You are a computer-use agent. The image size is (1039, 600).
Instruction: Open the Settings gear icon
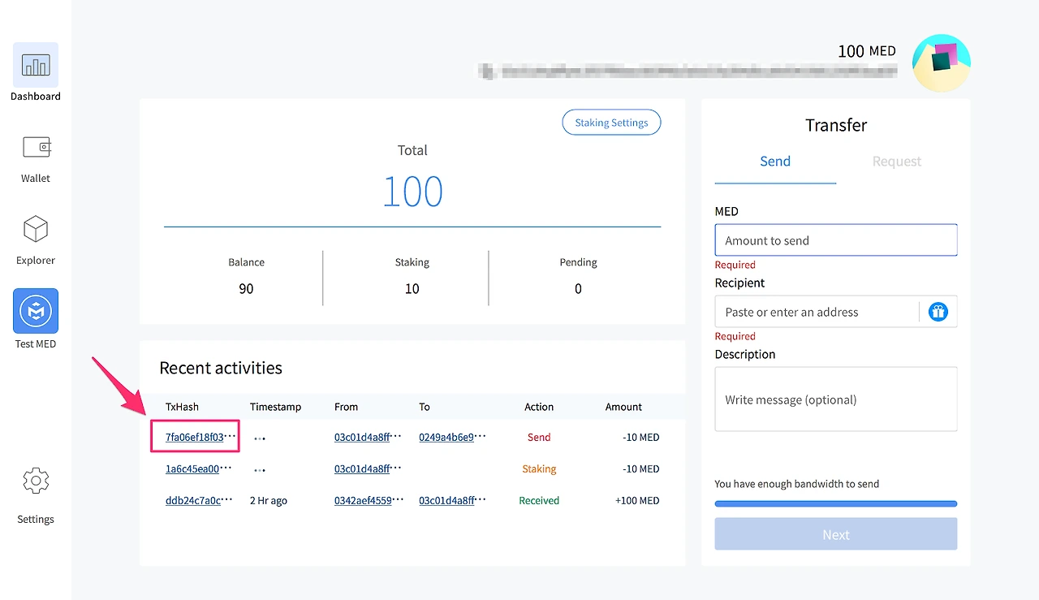36,481
